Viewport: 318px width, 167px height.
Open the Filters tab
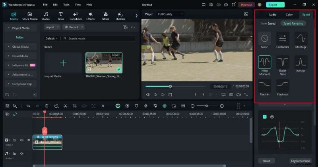coord(105,16)
